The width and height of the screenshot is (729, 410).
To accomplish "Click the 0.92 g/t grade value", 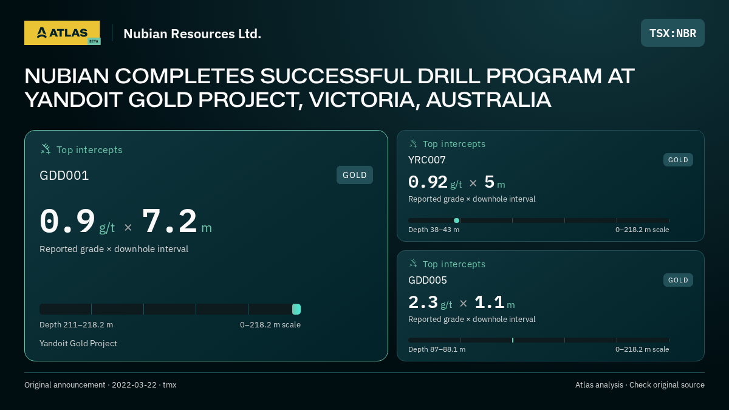I will 435,182.
